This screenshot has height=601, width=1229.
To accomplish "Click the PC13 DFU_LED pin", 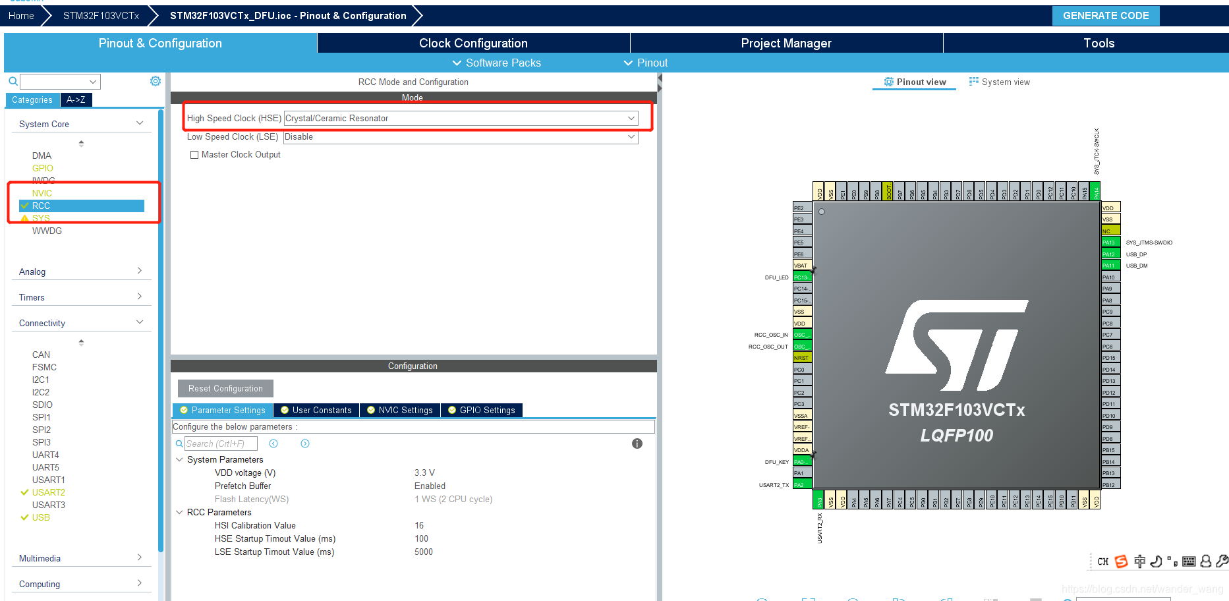I will click(x=802, y=277).
